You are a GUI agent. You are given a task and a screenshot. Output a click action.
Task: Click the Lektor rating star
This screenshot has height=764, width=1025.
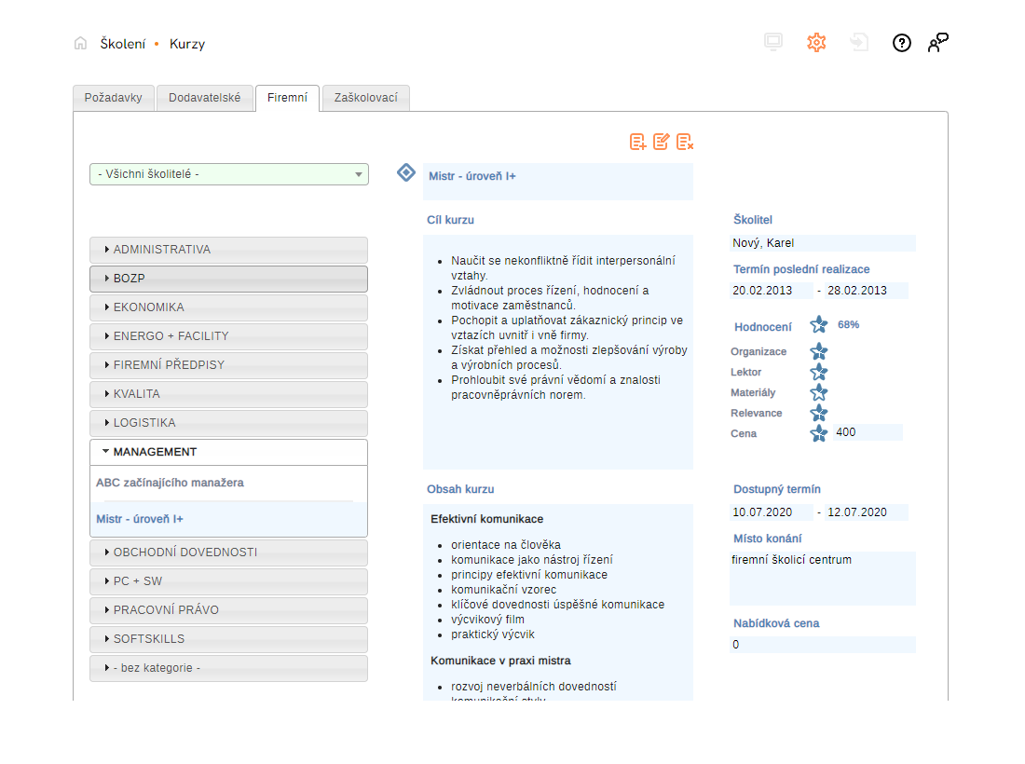[x=818, y=372]
